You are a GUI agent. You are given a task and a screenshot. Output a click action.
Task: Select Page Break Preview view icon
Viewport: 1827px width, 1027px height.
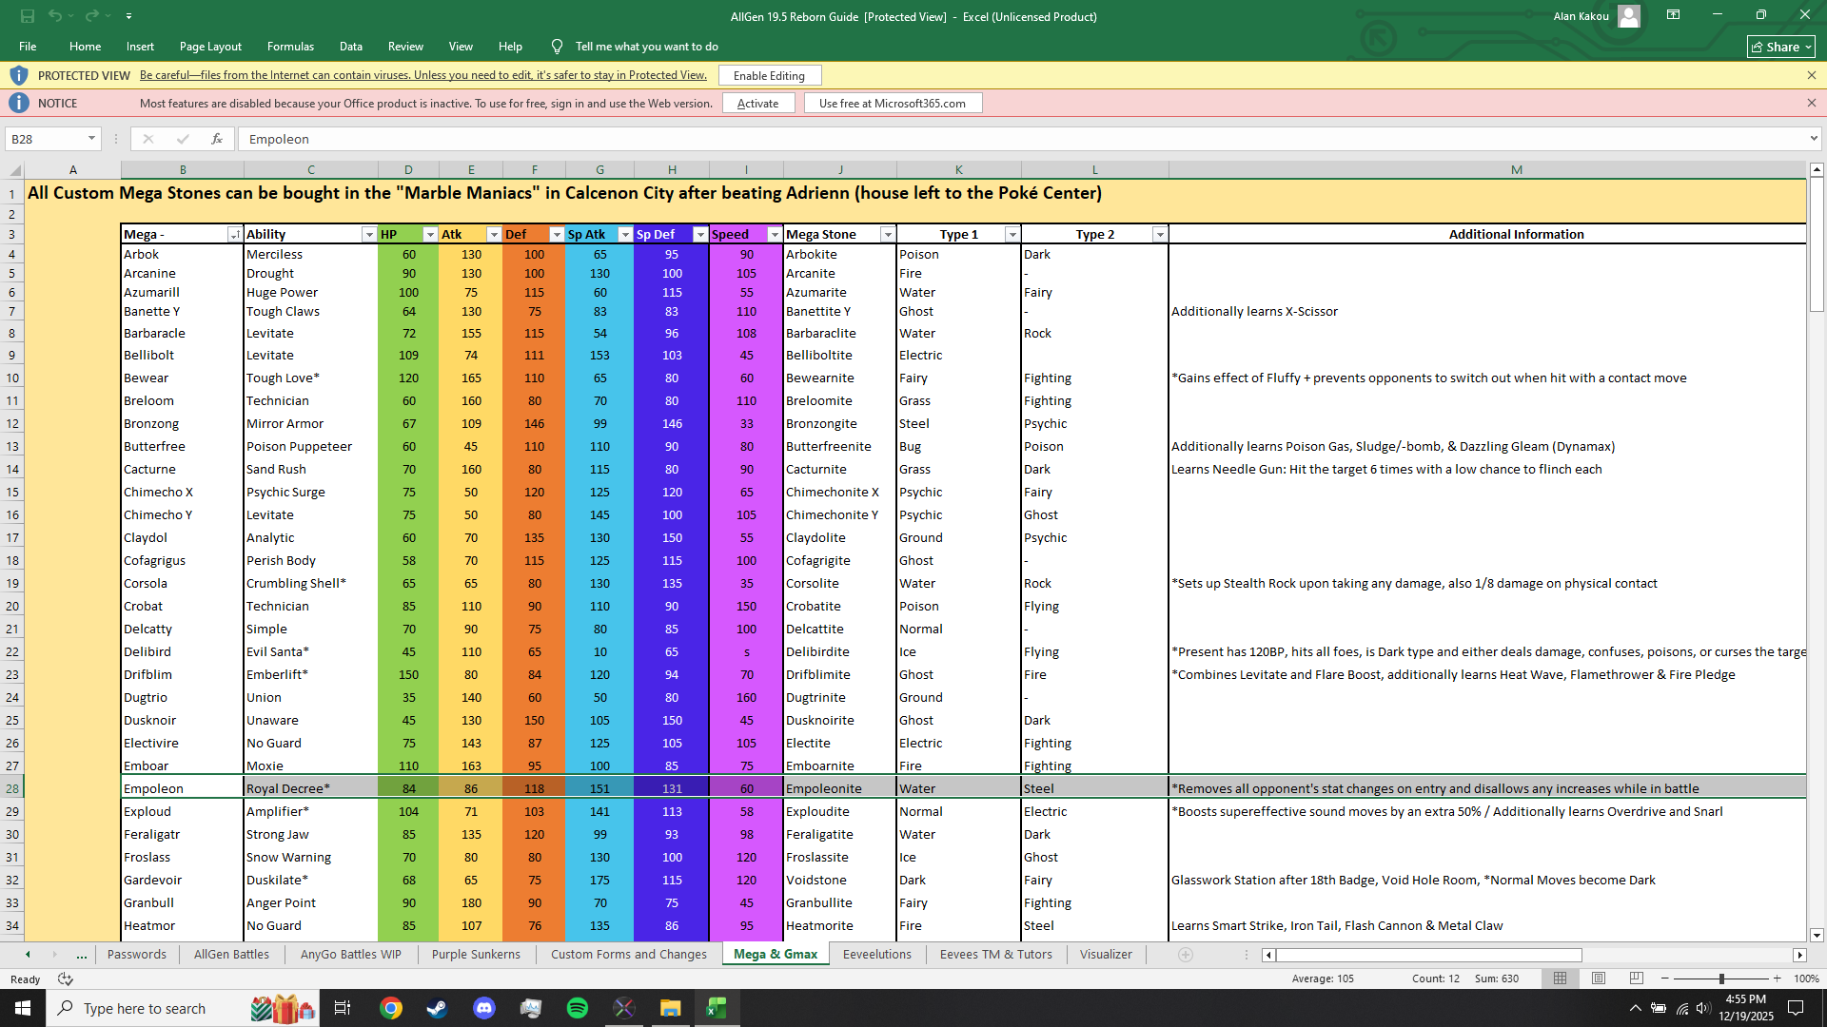1637,979
